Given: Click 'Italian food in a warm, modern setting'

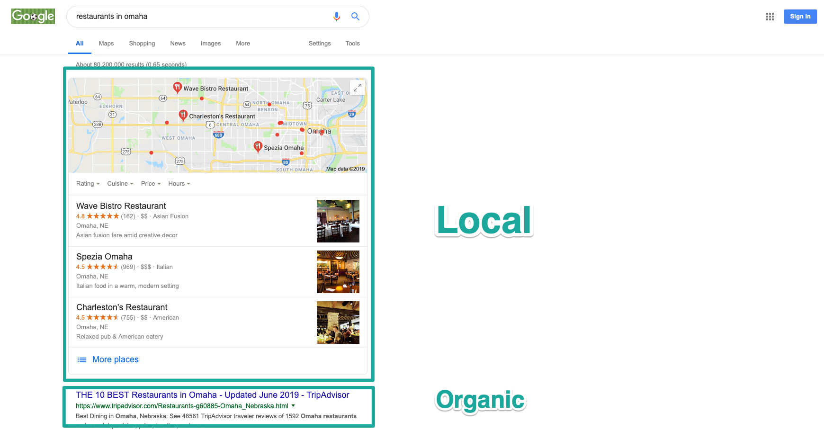Looking at the screenshot, I should tap(127, 286).
